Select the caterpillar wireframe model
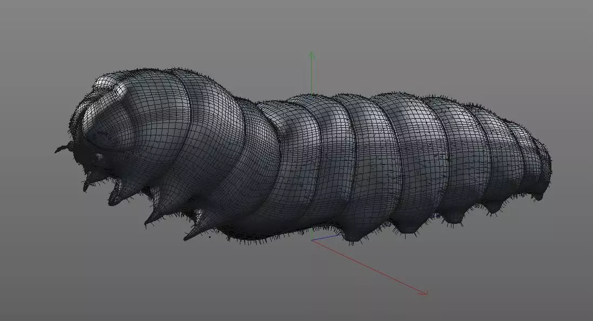The image size is (593, 321). click(x=302, y=155)
